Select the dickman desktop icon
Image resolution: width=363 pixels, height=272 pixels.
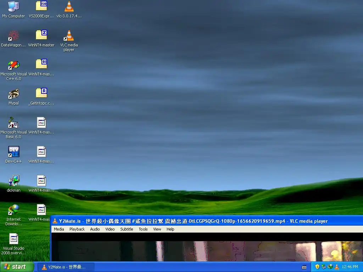pyautogui.click(x=13, y=184)
